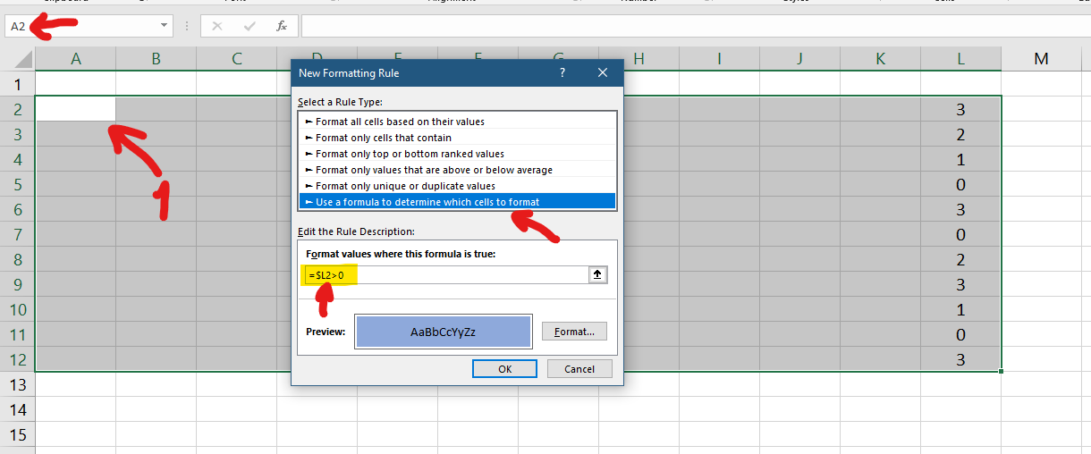
Task: Select row 13 header
Action: point(18,384)
